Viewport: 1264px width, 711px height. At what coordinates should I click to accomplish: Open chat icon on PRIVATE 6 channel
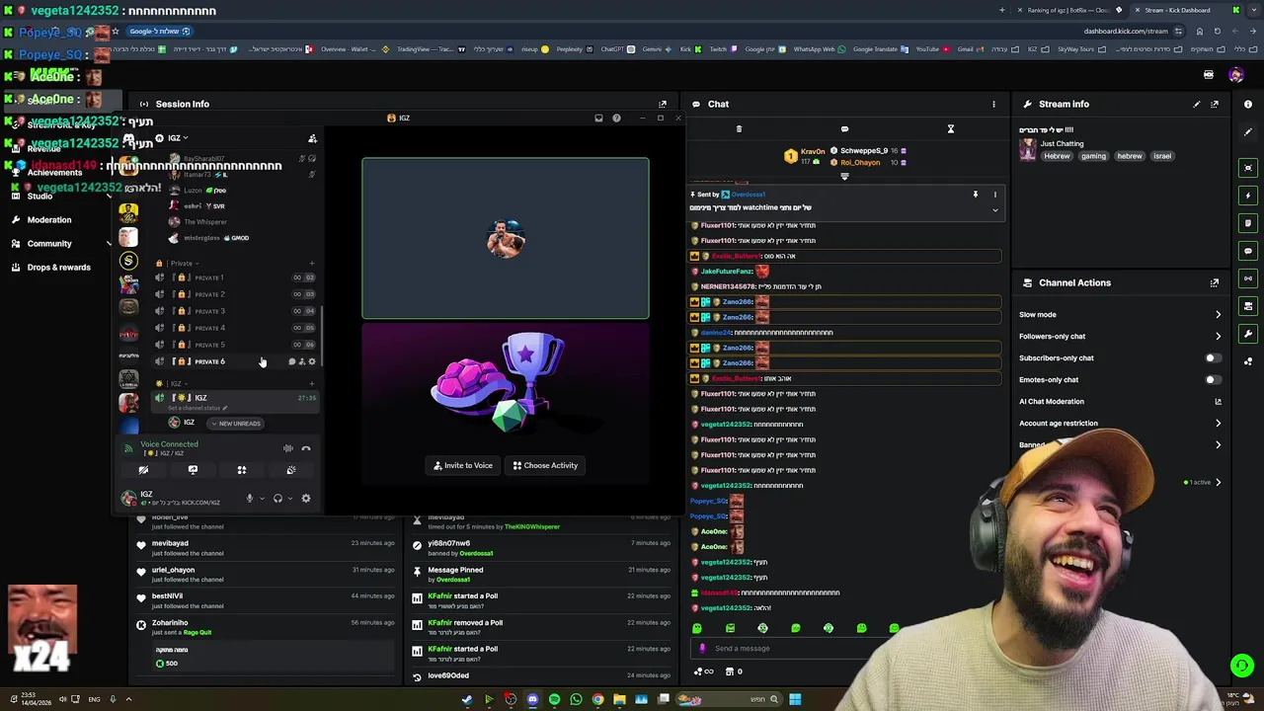[292, 361]
